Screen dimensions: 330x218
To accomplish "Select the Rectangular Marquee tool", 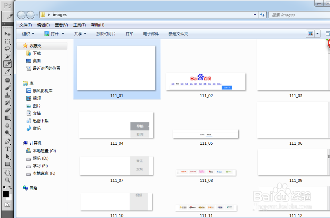I will coord(7,41).
